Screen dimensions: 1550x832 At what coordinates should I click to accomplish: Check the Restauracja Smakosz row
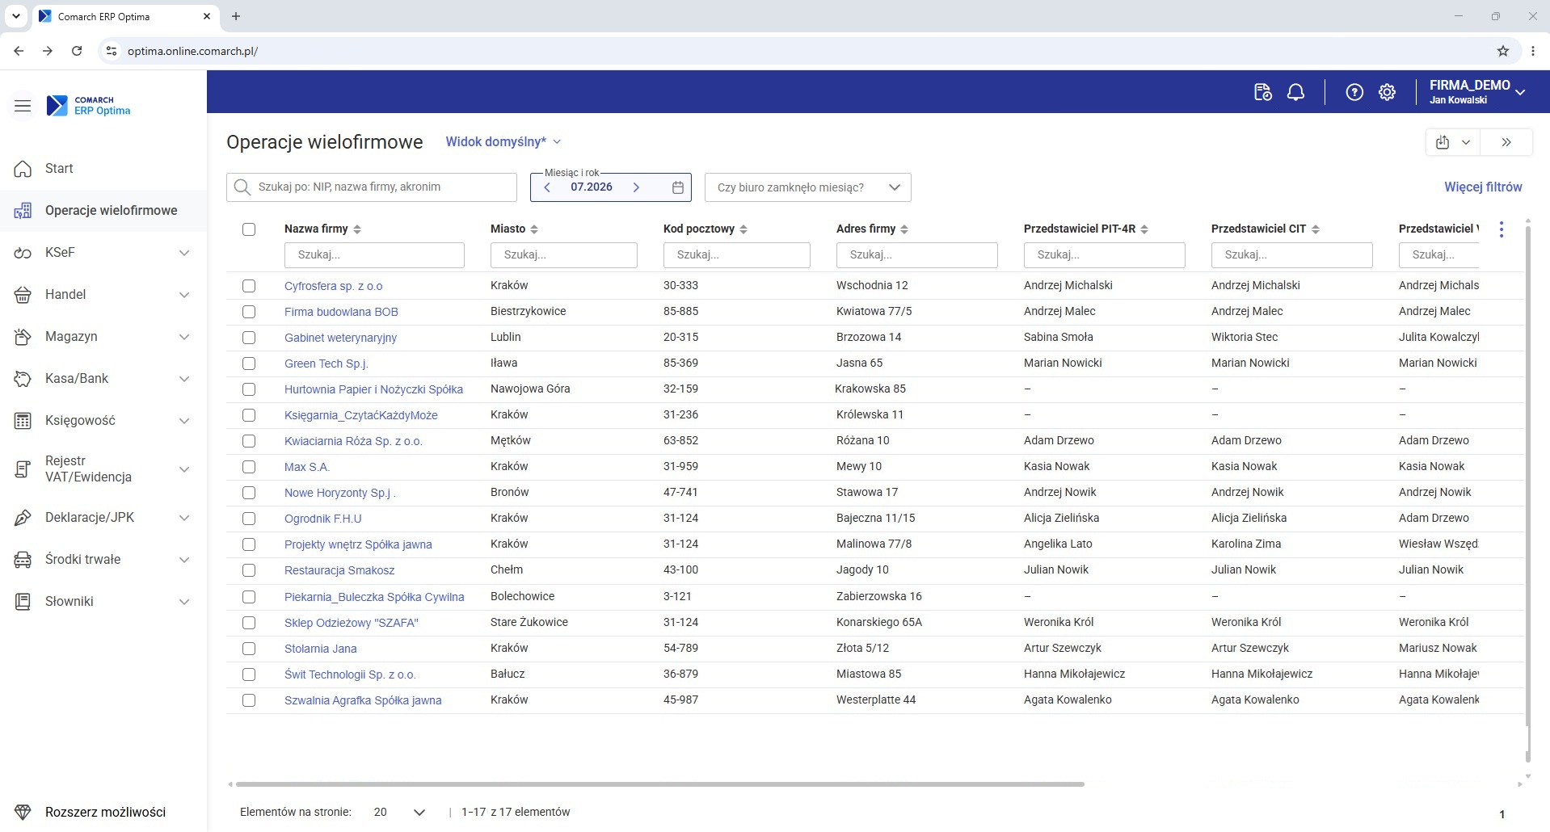(x=249, y=570)
